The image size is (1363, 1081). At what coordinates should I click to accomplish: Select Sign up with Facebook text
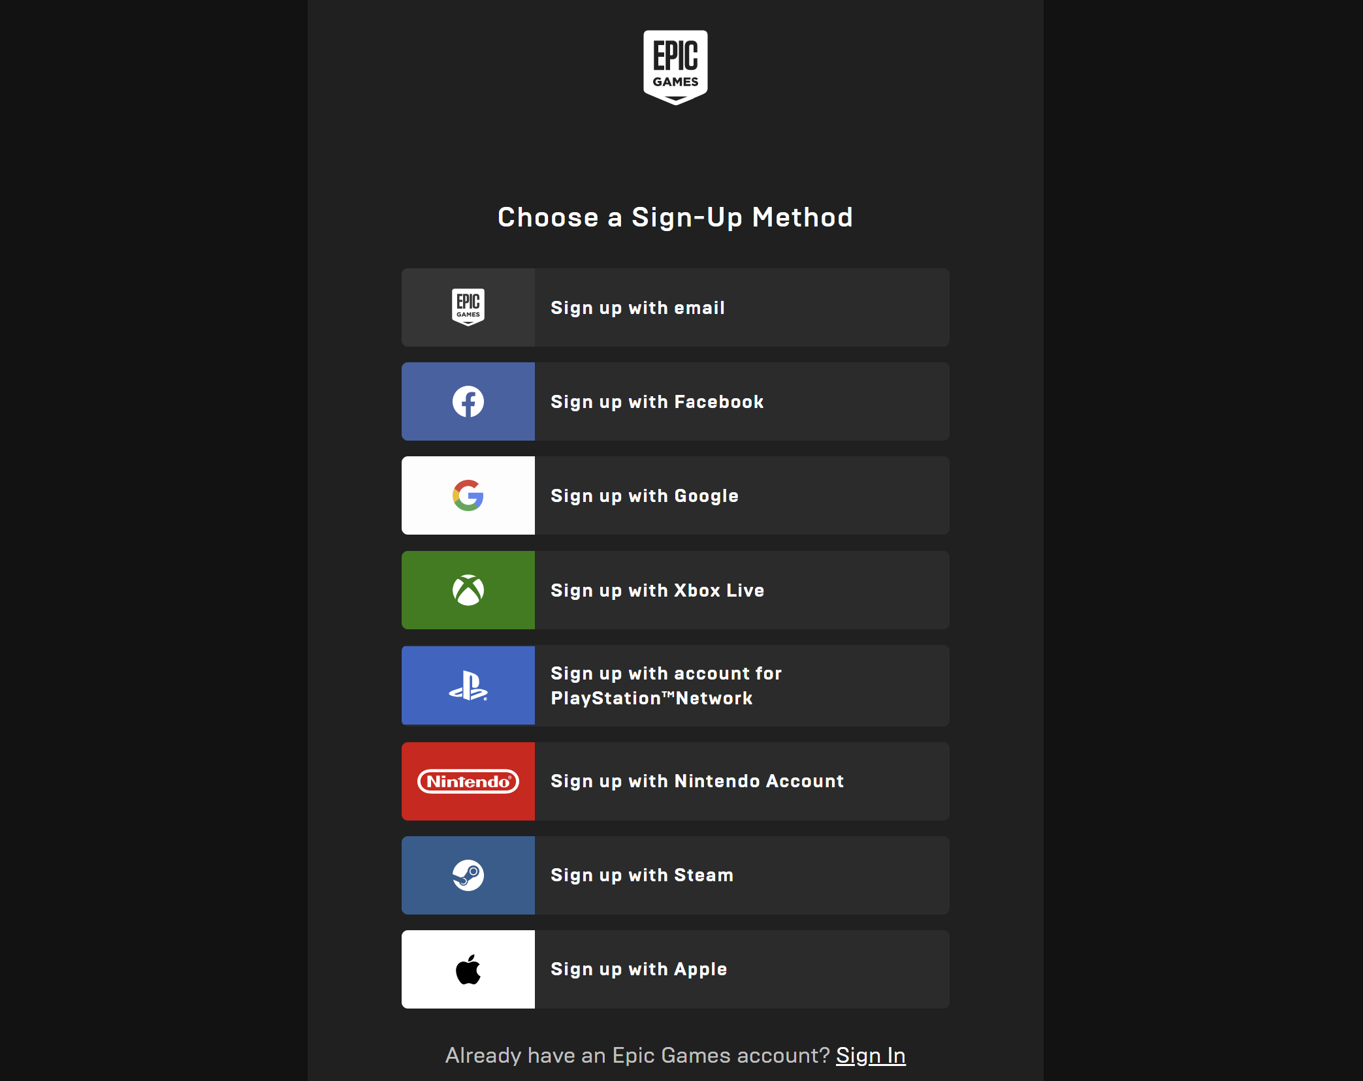[657, 402]
